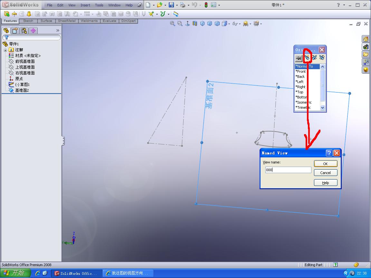Open the ConfigurationManager tab icon
371x278 pixels.
[x=24, y=31]
